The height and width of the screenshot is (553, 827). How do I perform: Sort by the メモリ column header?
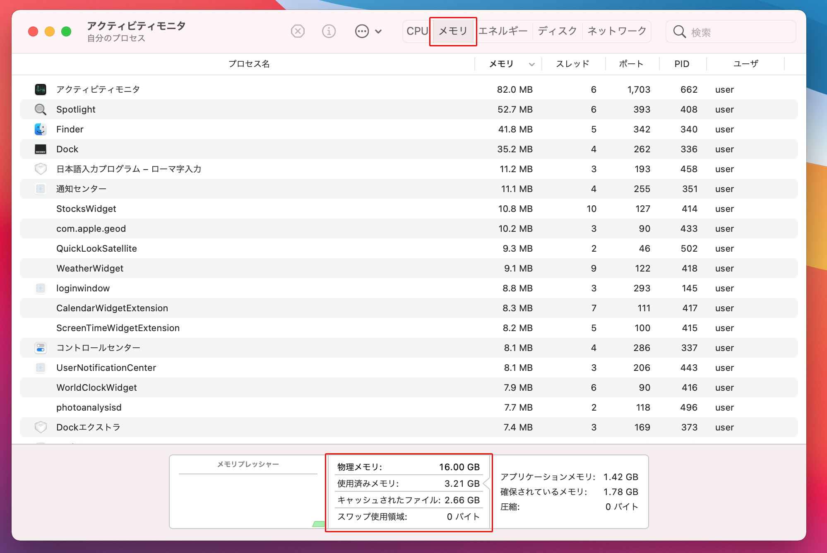tap(502, 64)
